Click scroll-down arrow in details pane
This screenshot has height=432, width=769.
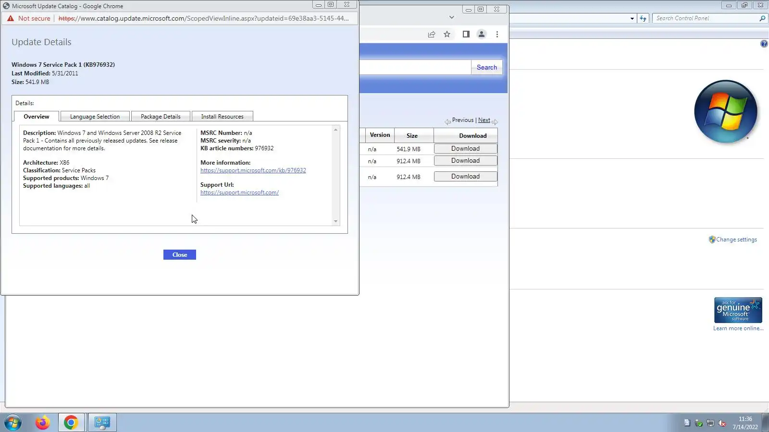(x=335, y=221)
